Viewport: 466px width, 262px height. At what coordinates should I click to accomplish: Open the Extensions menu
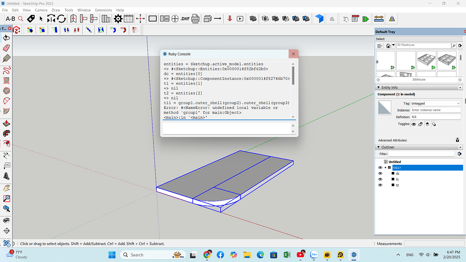pos(103,10)
